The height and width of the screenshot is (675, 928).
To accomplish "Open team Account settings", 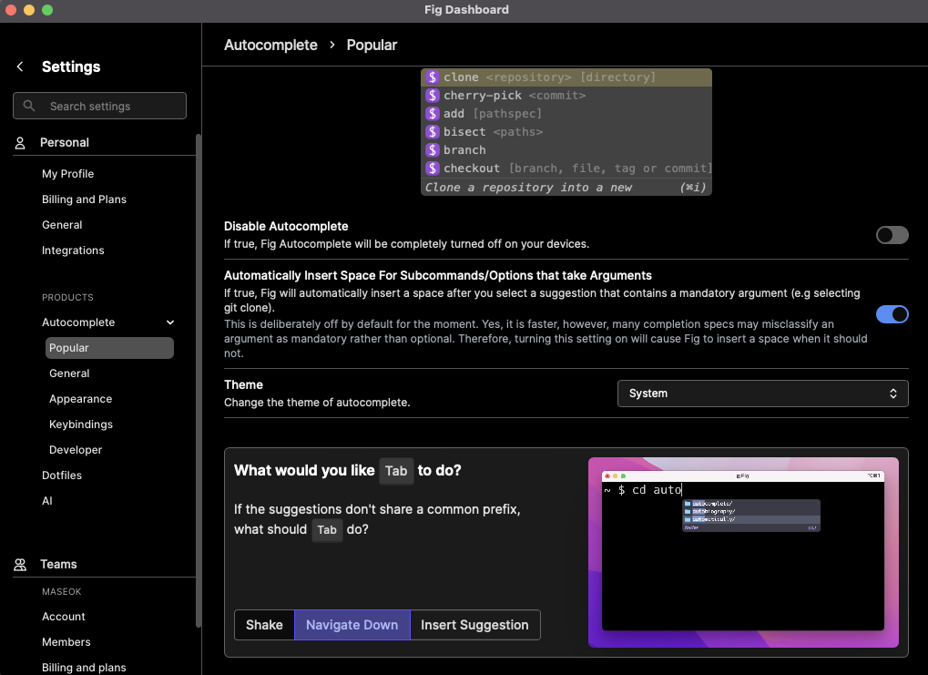I will (x=64, y=617).
